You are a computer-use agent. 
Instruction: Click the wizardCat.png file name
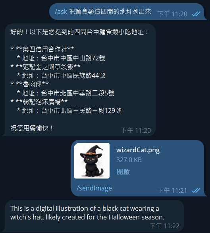tap(138, 150)
